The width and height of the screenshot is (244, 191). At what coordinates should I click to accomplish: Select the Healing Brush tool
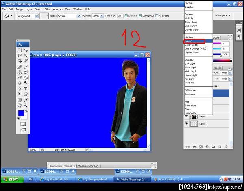click(x=20, y=67)
